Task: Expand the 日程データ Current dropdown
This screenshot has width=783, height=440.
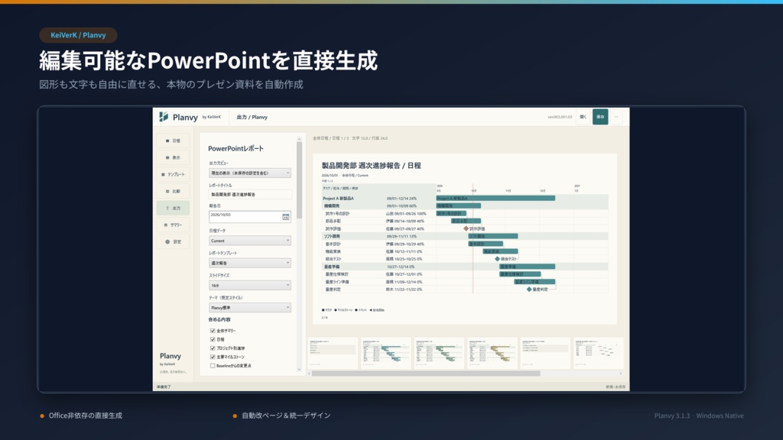Action: [x=250, y=241]
